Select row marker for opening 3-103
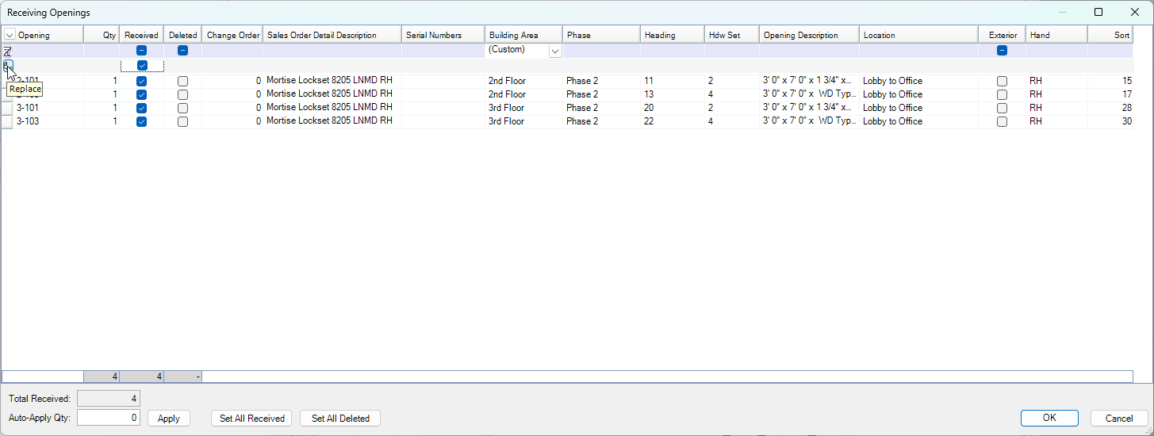The height and width of the screenshot is (436, 1154). click(x=7, y=122)
